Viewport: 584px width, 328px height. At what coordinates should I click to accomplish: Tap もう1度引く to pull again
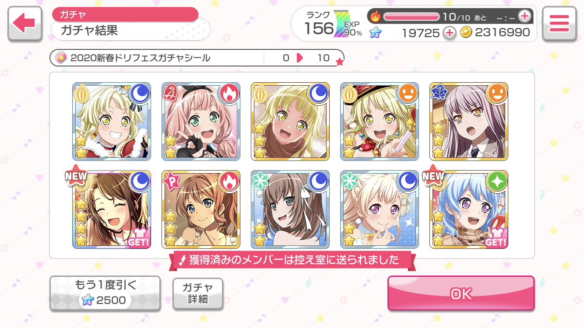(105, 293)
